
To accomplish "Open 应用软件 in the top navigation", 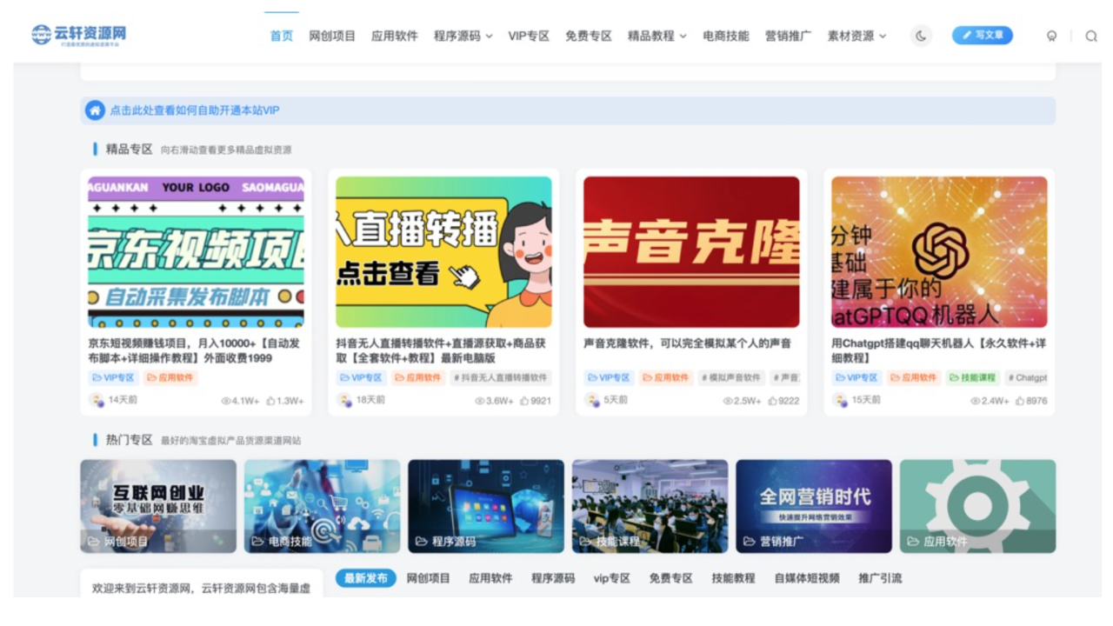I will pos(395,36).
